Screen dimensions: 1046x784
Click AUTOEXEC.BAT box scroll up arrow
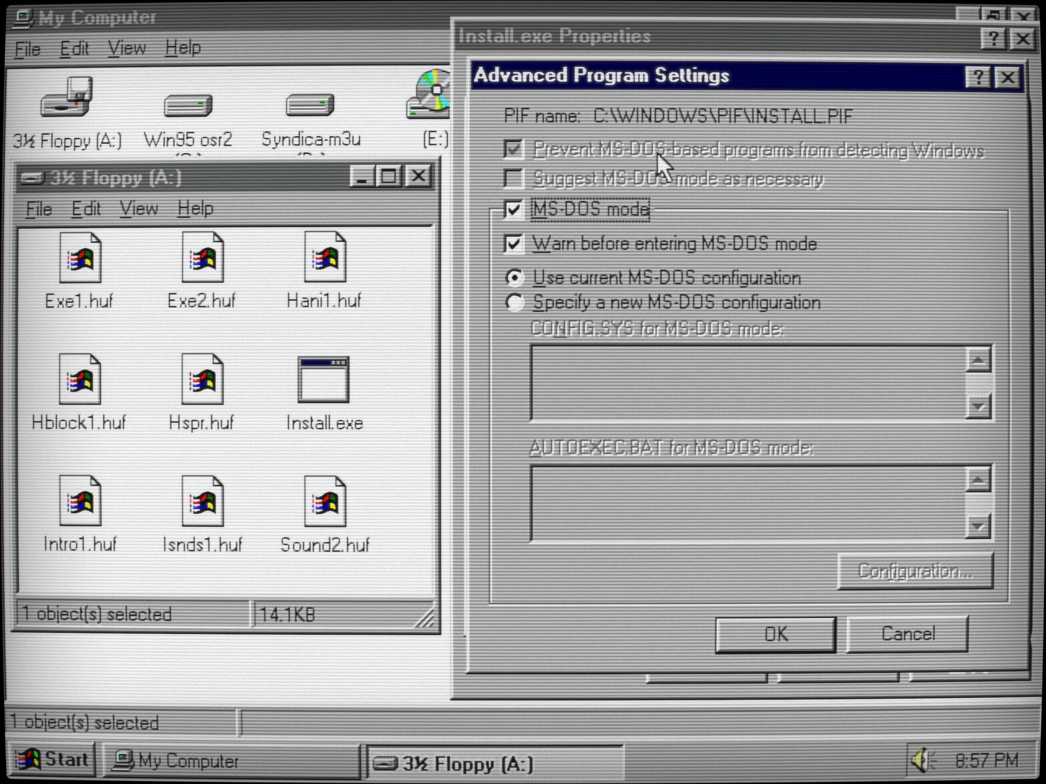(x=978, y=479)
